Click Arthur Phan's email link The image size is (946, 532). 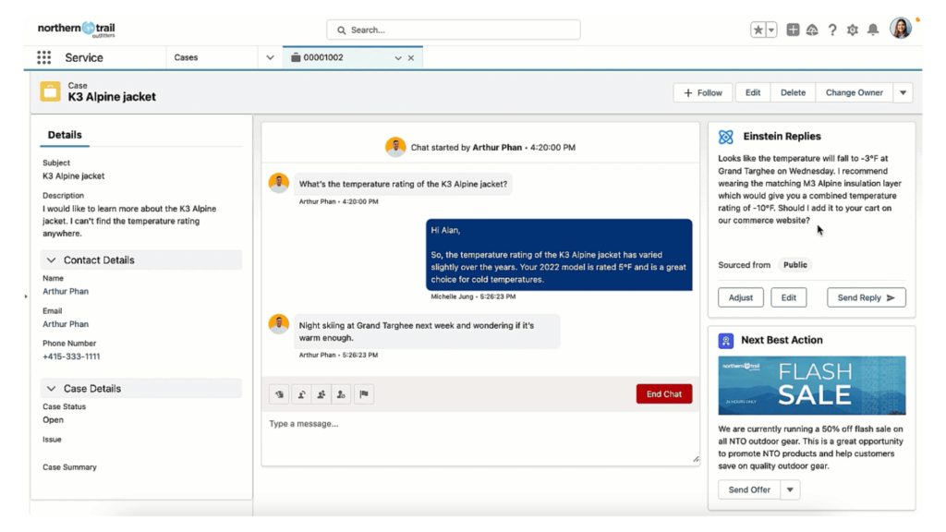click(x=65, y=323)
